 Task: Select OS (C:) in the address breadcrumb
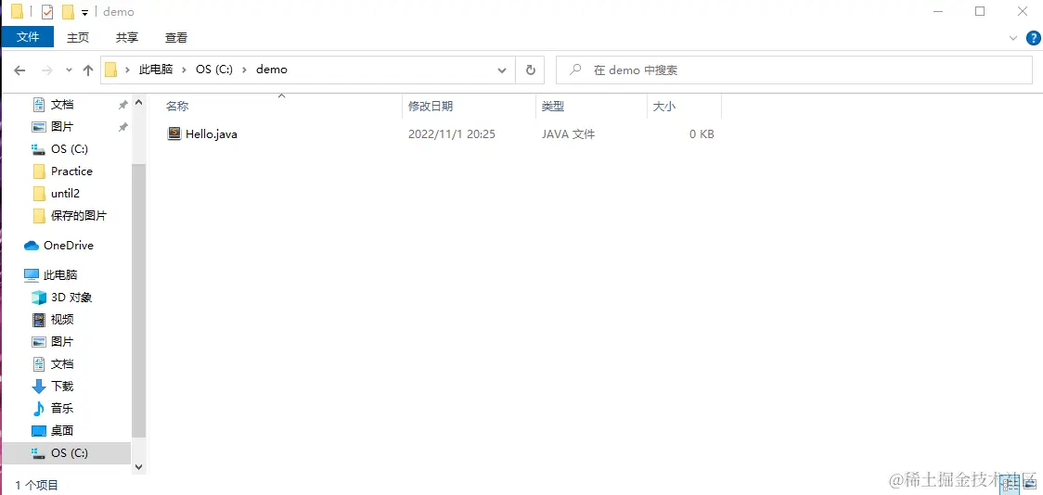(x=214, y=70)
